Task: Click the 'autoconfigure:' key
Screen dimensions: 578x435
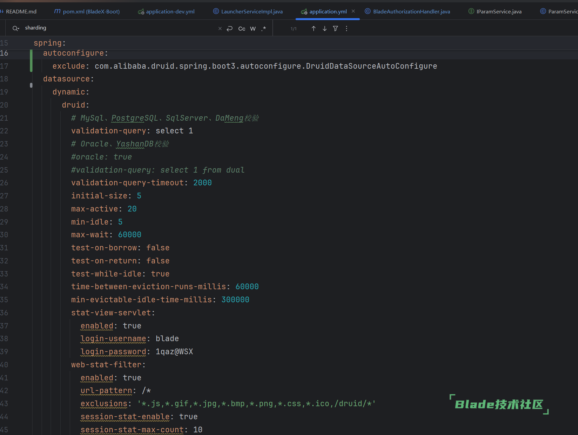Action: (x=75, y=53)
